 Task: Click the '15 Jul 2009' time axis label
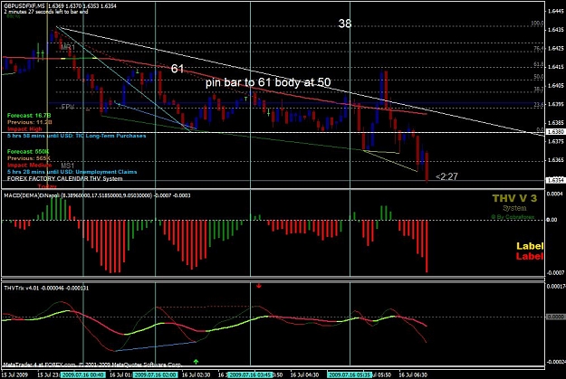[15, 374]
